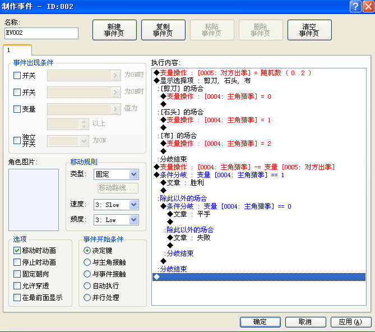This screenshot has height=332, width=375.
Task: Select event page tab 1
Action: [17, 50]
